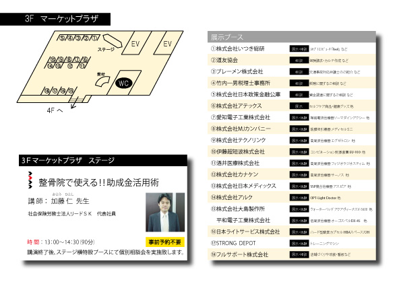Image resolution: width=401 pixels, height=286 pixels.
Task: Click the WC oval on the floor map
Action: pos(123,83)
